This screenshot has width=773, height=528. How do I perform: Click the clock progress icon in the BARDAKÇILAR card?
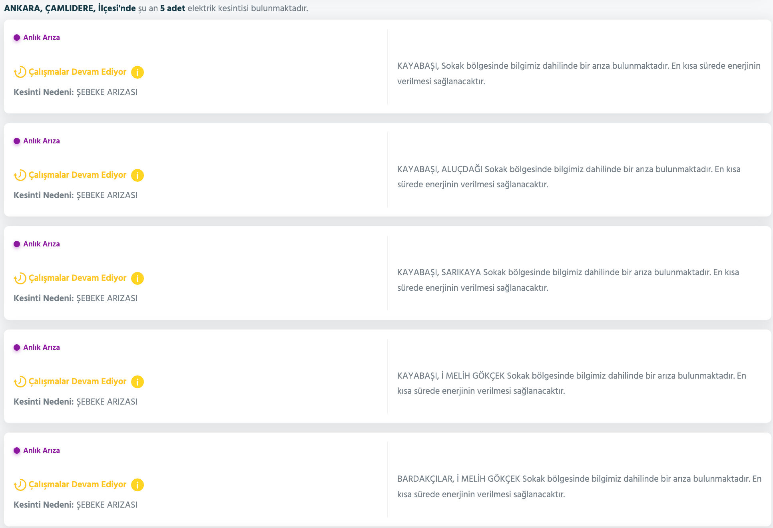point(20,485)
